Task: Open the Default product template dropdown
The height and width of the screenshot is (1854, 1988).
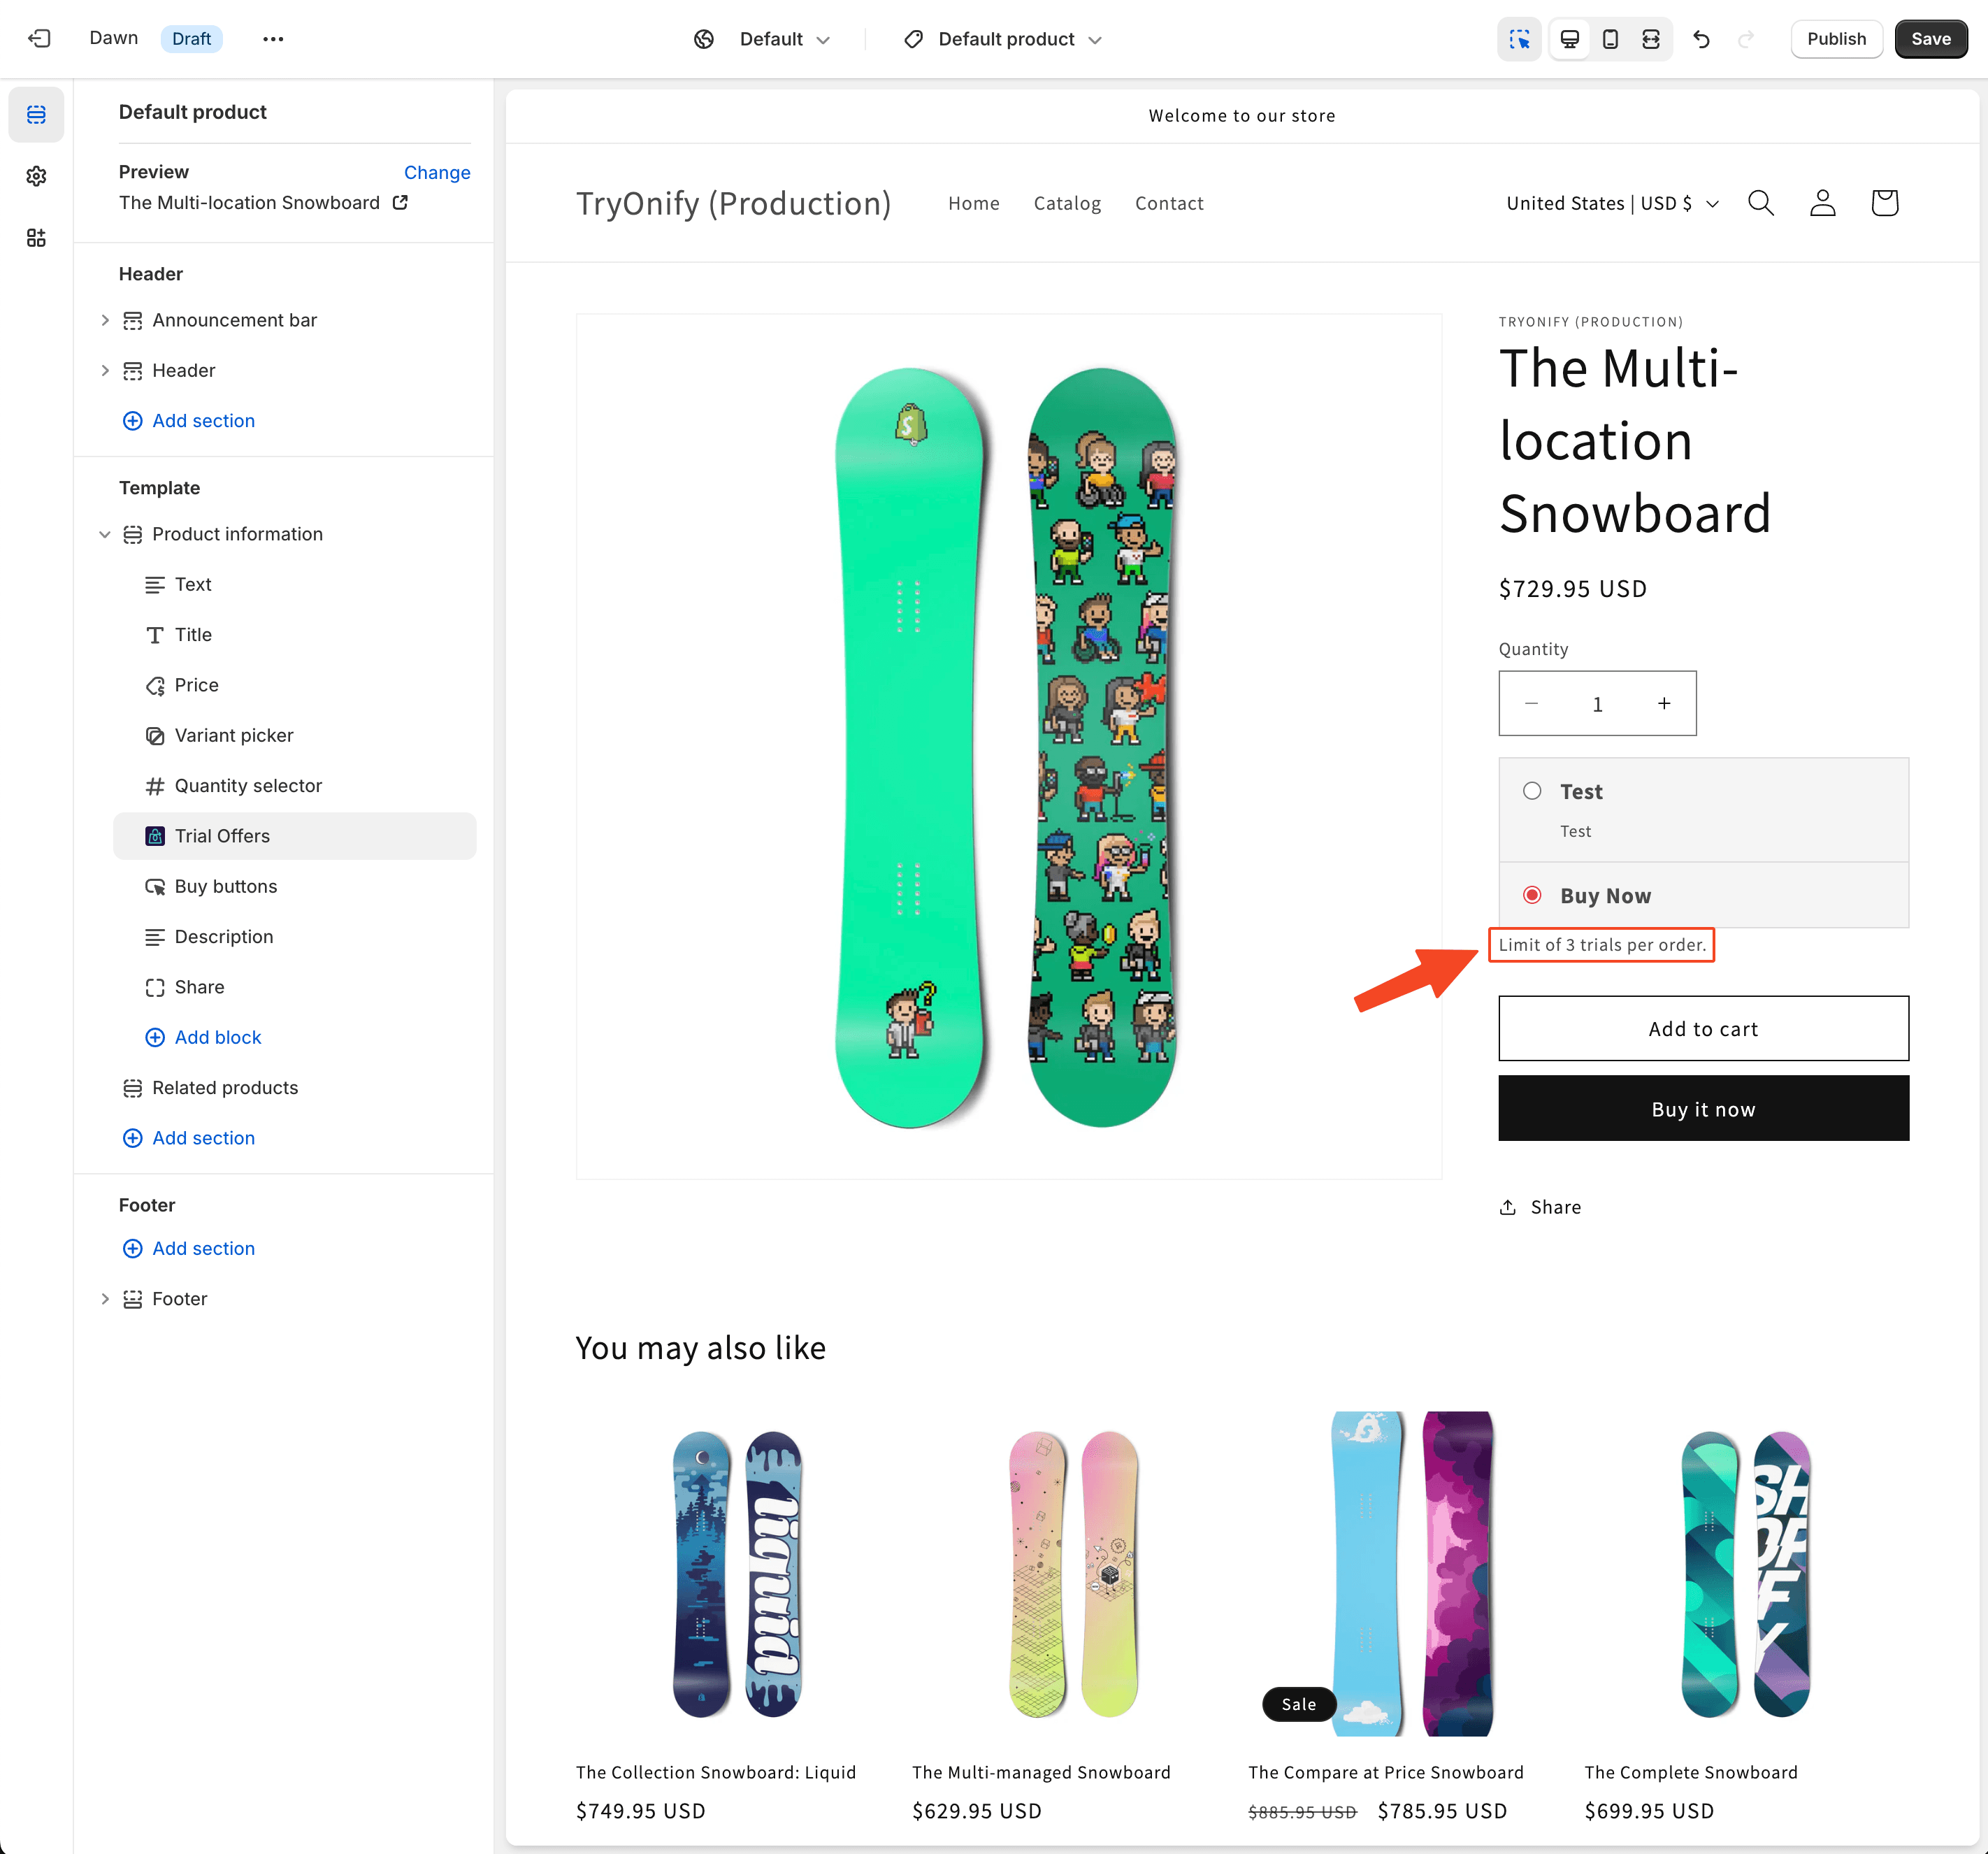Action: point(1003,38)
